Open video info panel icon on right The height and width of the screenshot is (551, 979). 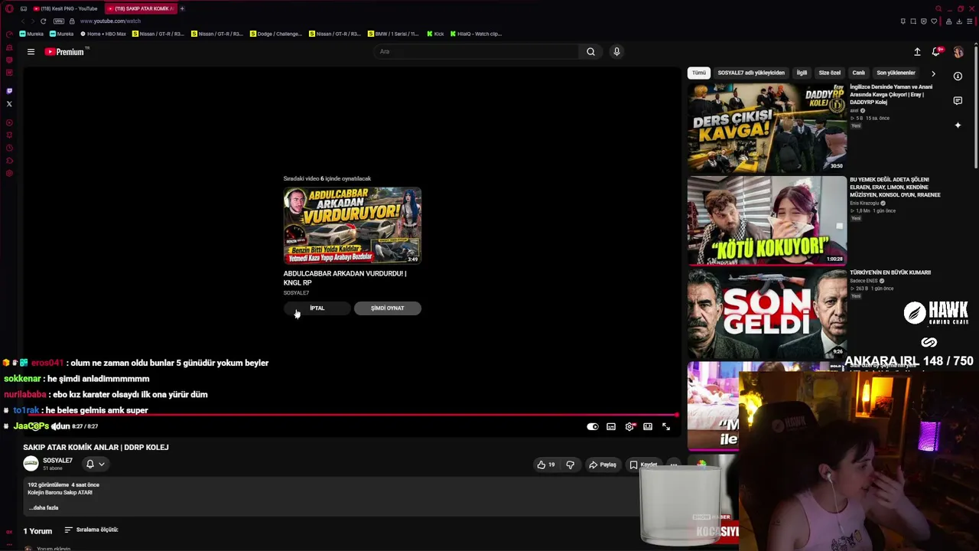click(958, 76)
